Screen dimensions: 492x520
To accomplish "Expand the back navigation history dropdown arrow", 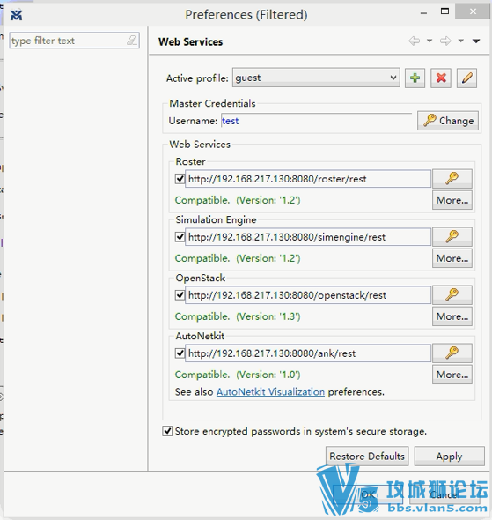I will click(430, 41).
